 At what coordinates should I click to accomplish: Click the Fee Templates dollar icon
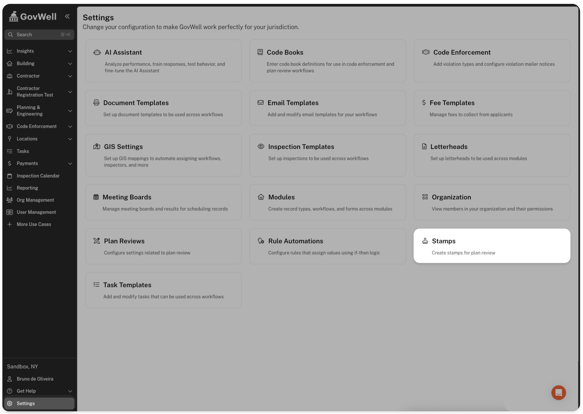pyautogui.click(x=424, y=103)
